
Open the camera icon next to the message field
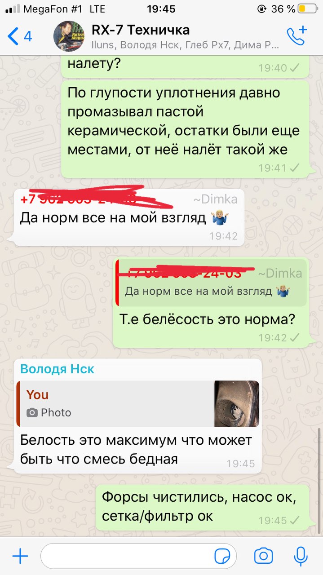click(x=263, y=556)
